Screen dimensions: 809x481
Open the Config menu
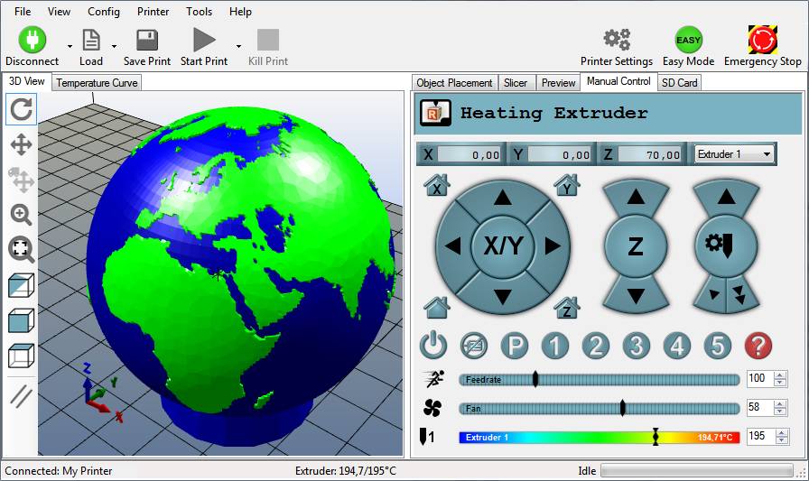click(104, 12)
